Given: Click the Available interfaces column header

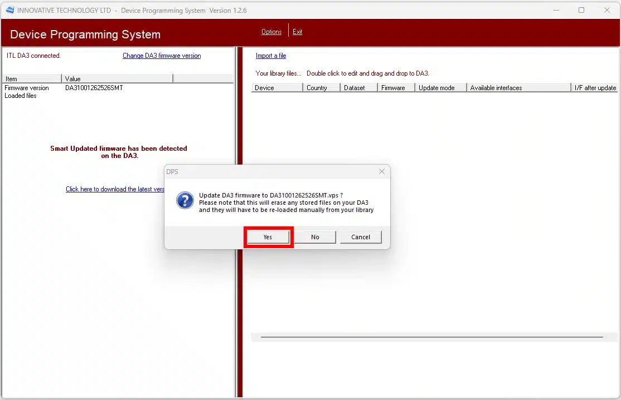Looking at the screenshot, I should coord(518,88).
